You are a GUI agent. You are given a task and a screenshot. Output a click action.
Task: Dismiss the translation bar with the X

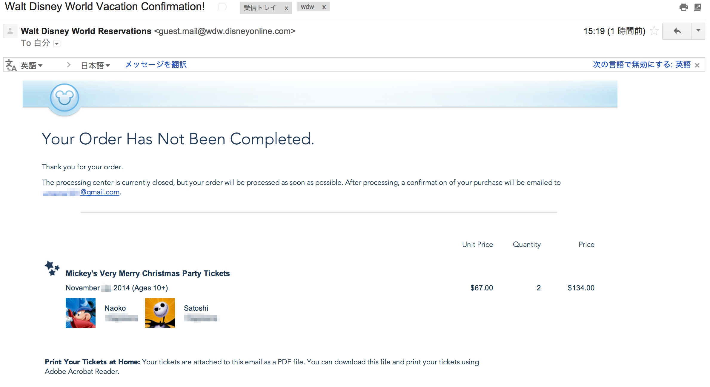(x=697, y=65)
